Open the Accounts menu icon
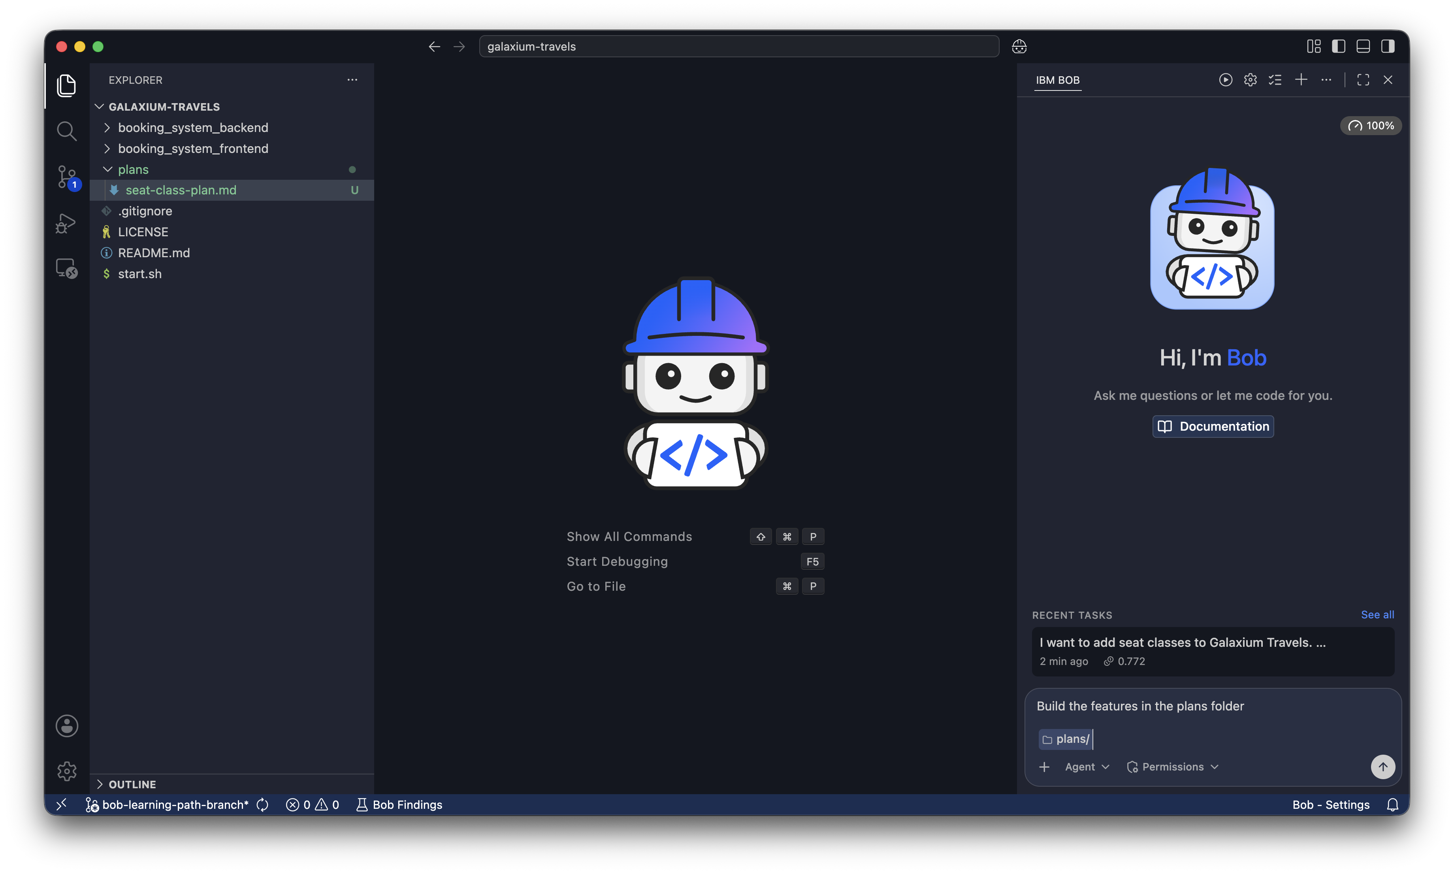Viewport: 1454px width, 874px height. (x=66, y=725)
